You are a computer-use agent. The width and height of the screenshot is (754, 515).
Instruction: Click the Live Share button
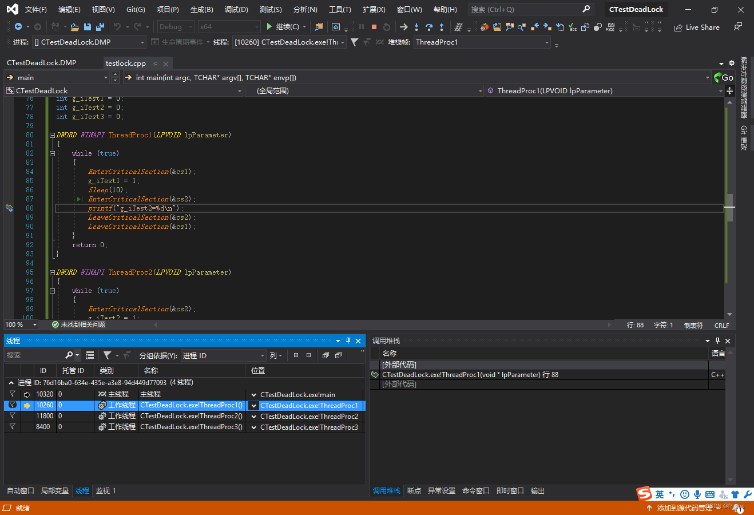tap(697, 27)
